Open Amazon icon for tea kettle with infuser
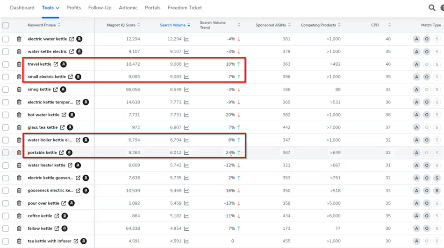Image resolution: width=444 pixels, height=248 pixels. coord(84,241)
